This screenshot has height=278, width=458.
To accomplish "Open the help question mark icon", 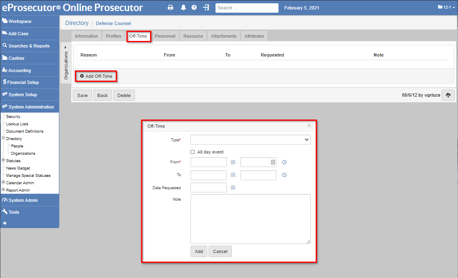I will pos(194,8).
